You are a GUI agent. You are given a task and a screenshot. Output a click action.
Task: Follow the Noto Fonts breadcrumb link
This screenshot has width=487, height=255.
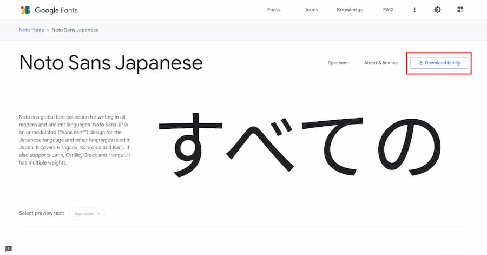(31, 30)
